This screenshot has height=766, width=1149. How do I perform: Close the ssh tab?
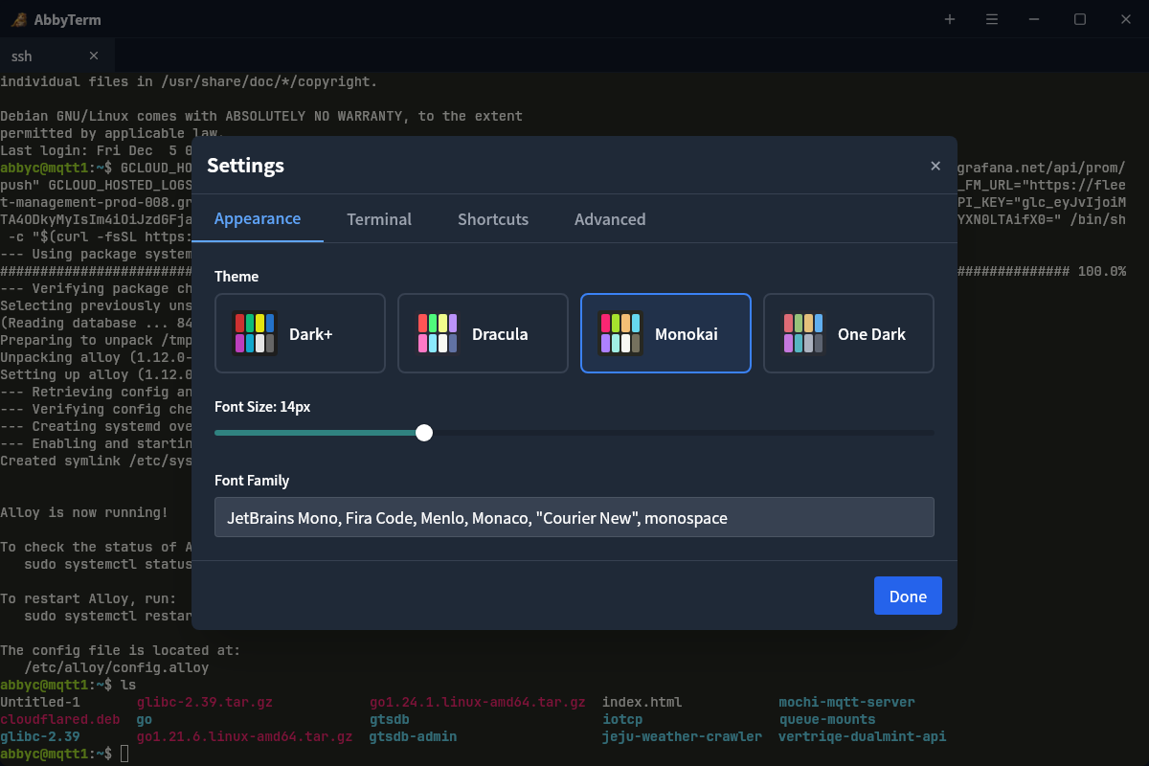(x=93, y=56)
